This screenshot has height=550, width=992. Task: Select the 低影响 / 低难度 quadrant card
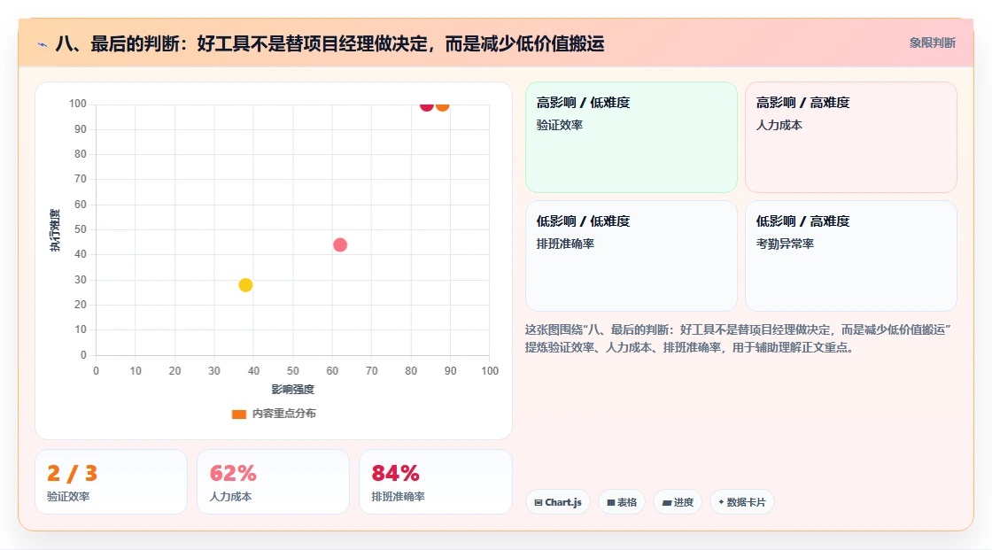click(x=632, y=256)
